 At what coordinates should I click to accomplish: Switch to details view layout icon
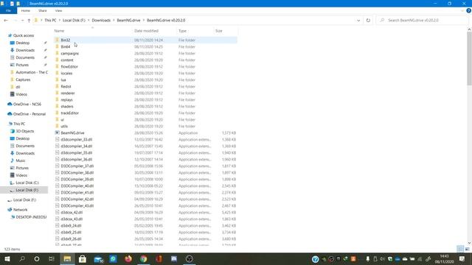click(x=460, y=249)
